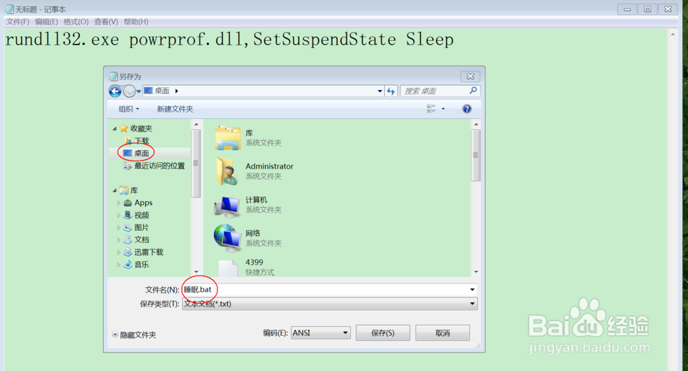
Task: Click the Forward arrow navigation button
Action: (129, 91)
